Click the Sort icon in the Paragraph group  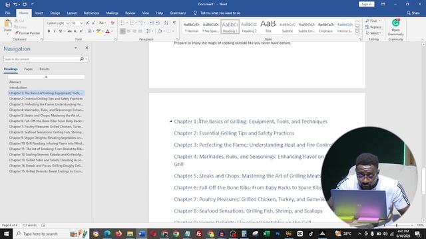[166, 23]
